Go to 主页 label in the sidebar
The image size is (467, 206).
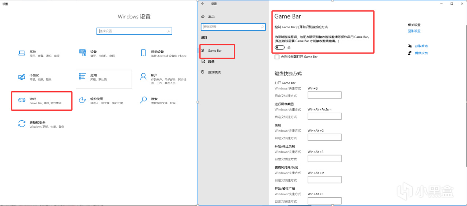211,16
